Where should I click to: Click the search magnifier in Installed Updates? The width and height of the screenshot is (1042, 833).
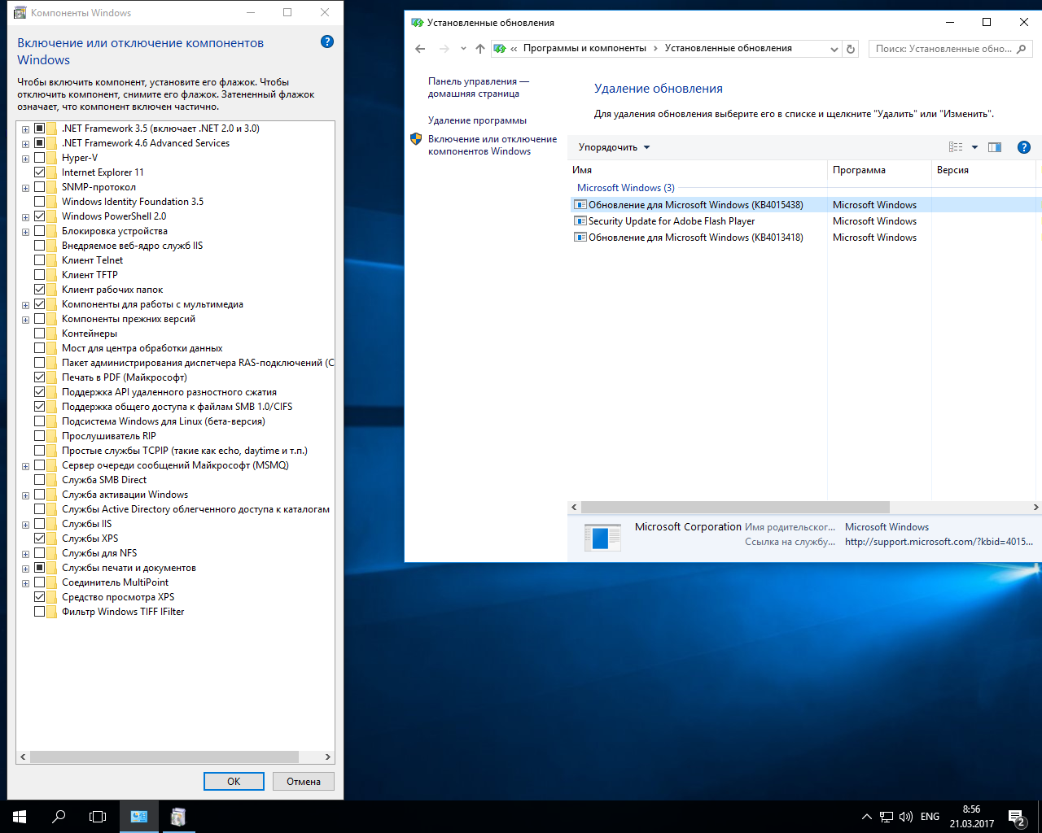[x=1022, y=49]
